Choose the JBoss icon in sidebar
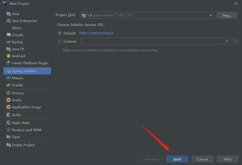This screenshot has width=242, height=165. [8, 28]
